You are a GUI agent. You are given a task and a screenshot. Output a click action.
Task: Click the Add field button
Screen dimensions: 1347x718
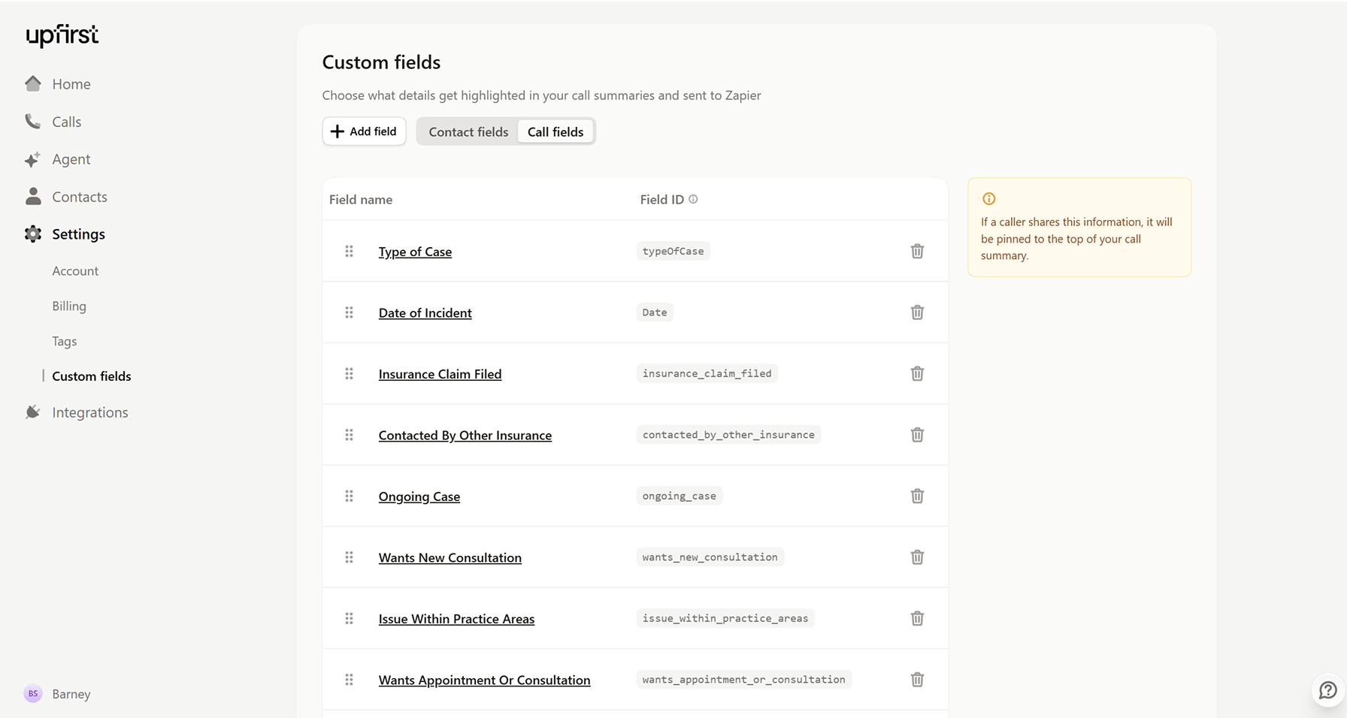(x=364, y=131)
